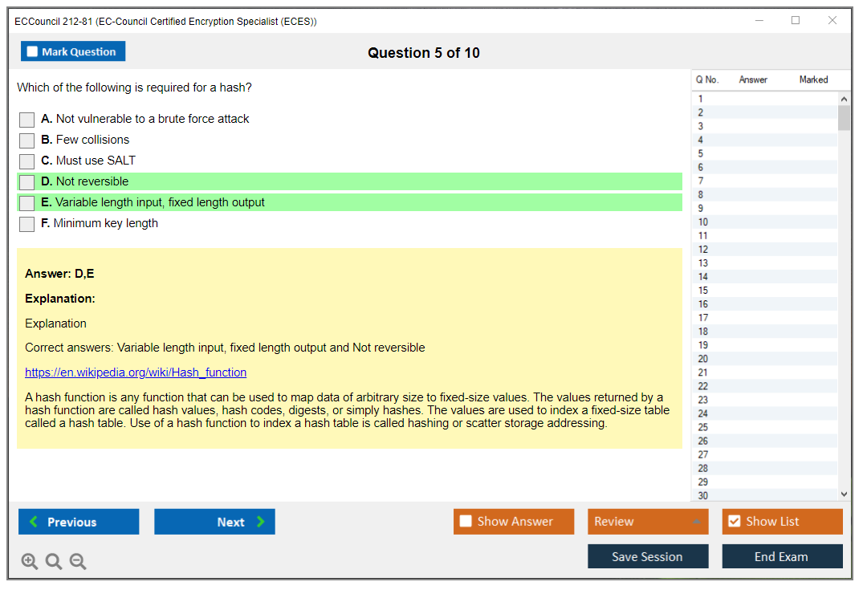Toggle the Mark Question checkbox
This screenshot has height=590, width=863.
tap(33, 52)
